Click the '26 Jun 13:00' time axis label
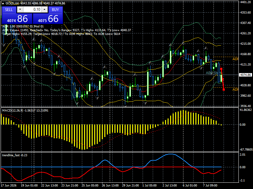The image size is (253, 189). point(110,186)
